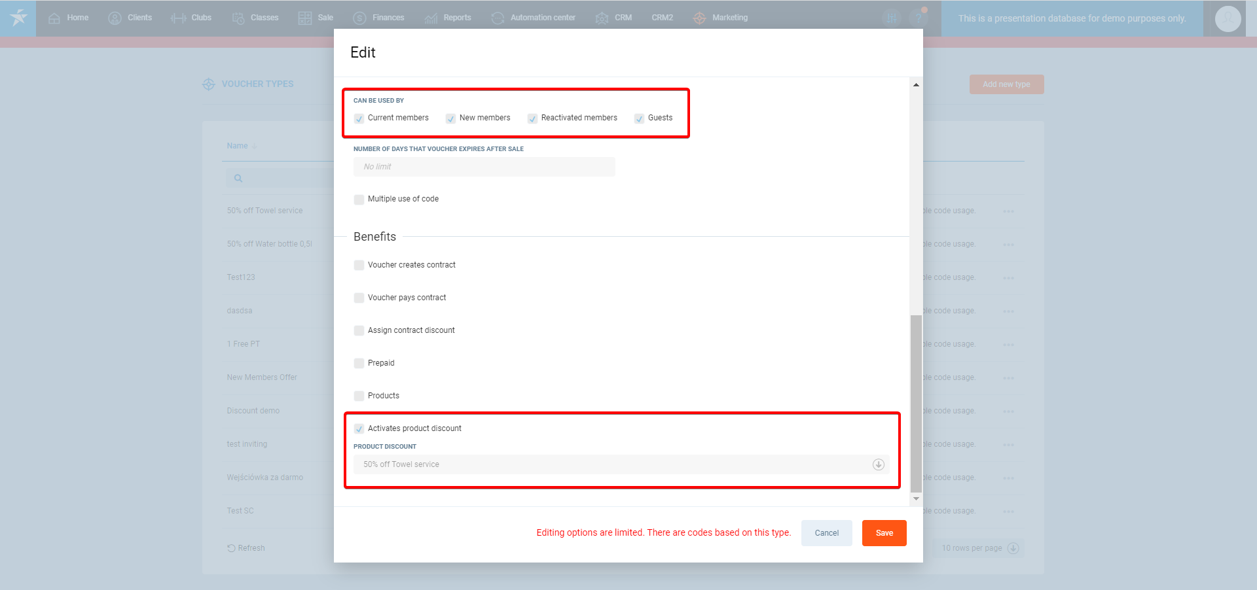Open the Product Discount dropdown

[878, 464]
